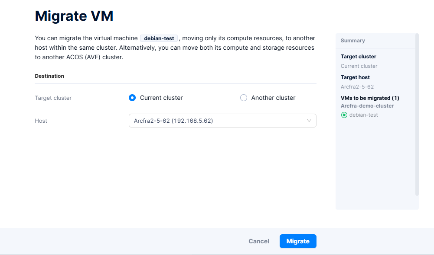Viewport: 434px width, 255px height.
Task: Expand the Host list using chevron arrow
Action: pos(309,121)
